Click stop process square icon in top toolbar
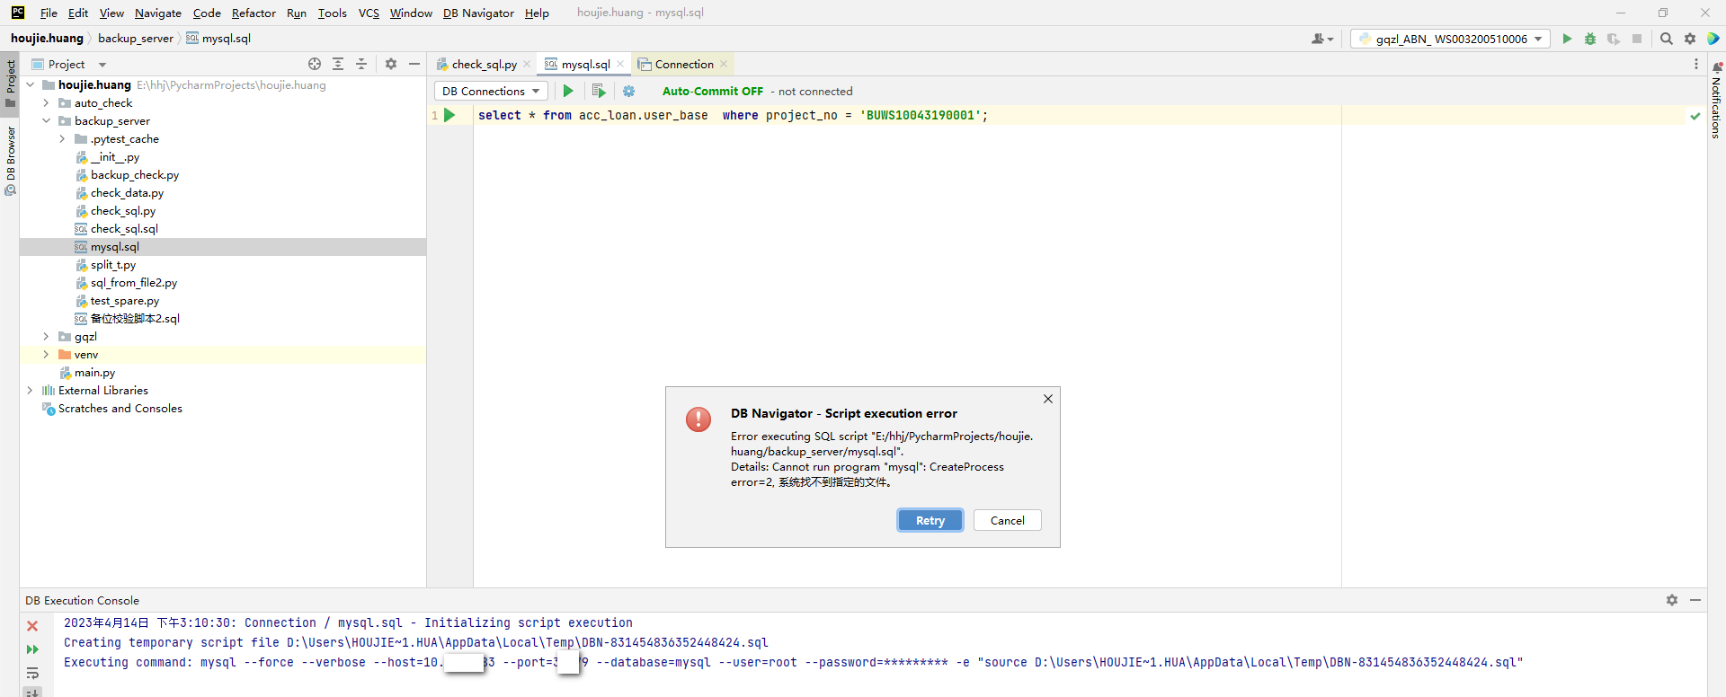The height and width of the screenshot is (697, 1726). [x=1637, y=39]
